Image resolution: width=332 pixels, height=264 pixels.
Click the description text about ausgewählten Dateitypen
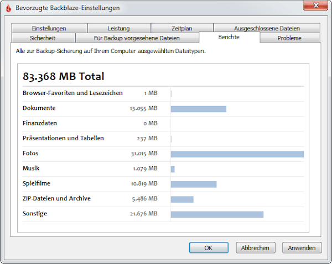(x=111, y=51)
